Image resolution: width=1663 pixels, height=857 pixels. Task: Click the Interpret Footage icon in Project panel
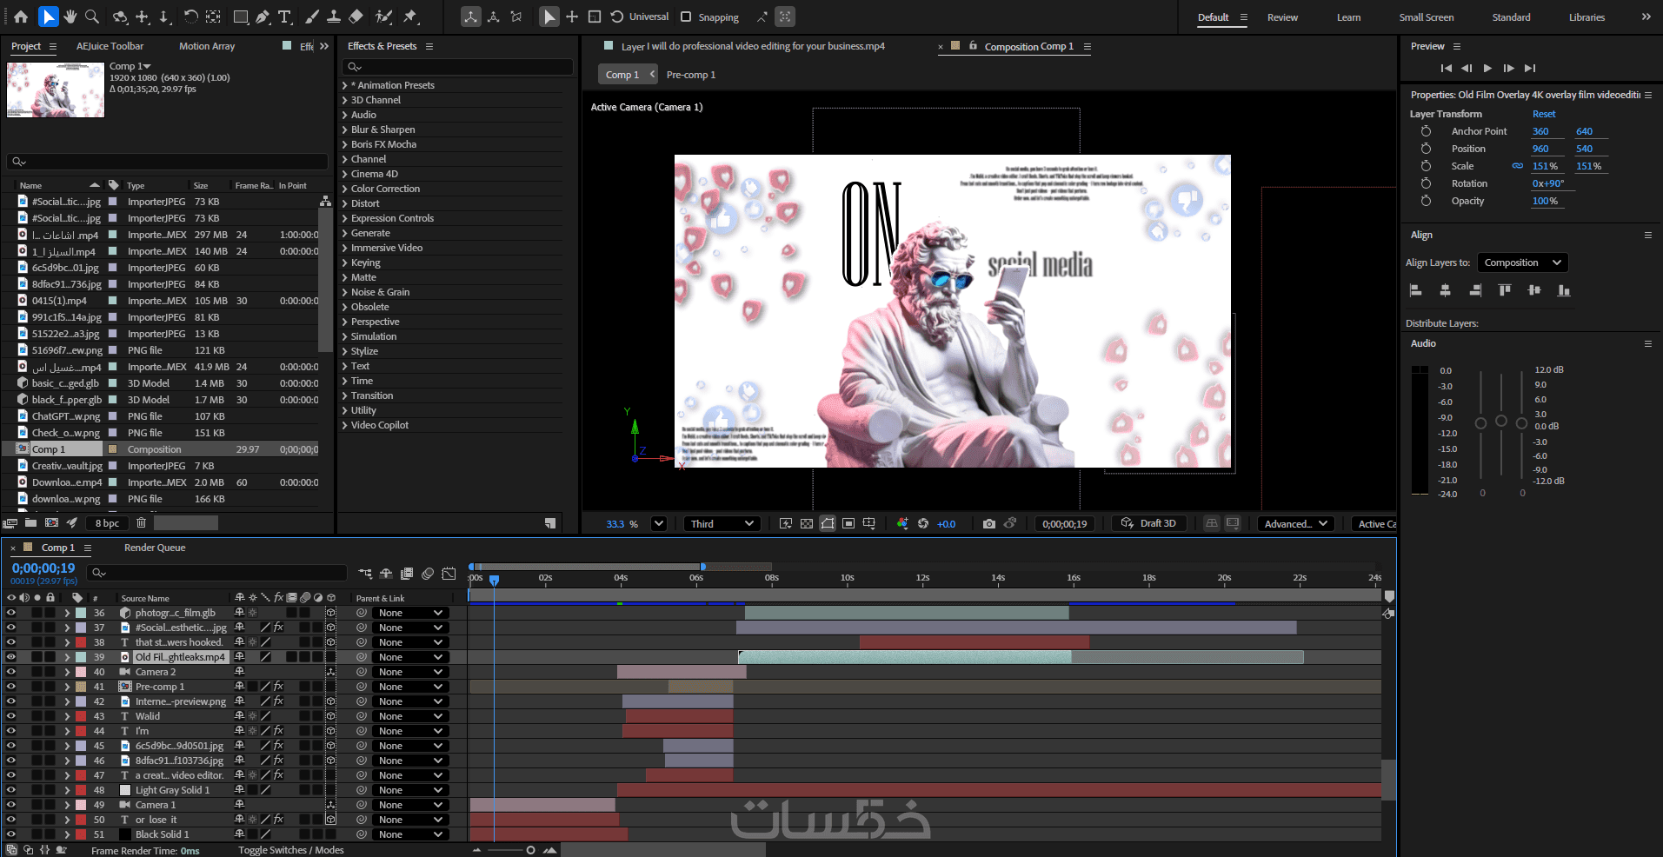click(10, 523)
